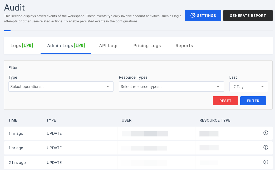Click the LIVE badge next to Logs
This screenshot has width=275, height=170.
tap(27, 46)
